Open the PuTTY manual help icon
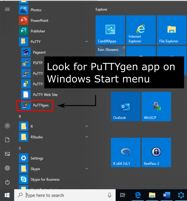This screenshot has height=201, width=187. pyautogui.click(x=26, y=84)
